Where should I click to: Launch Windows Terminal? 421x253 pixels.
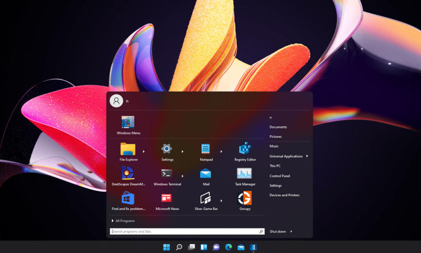click(x=167, y=177)
